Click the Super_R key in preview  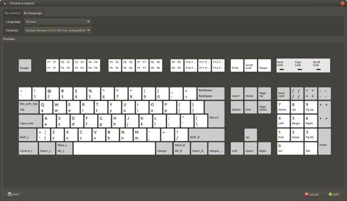coord(199,148)
